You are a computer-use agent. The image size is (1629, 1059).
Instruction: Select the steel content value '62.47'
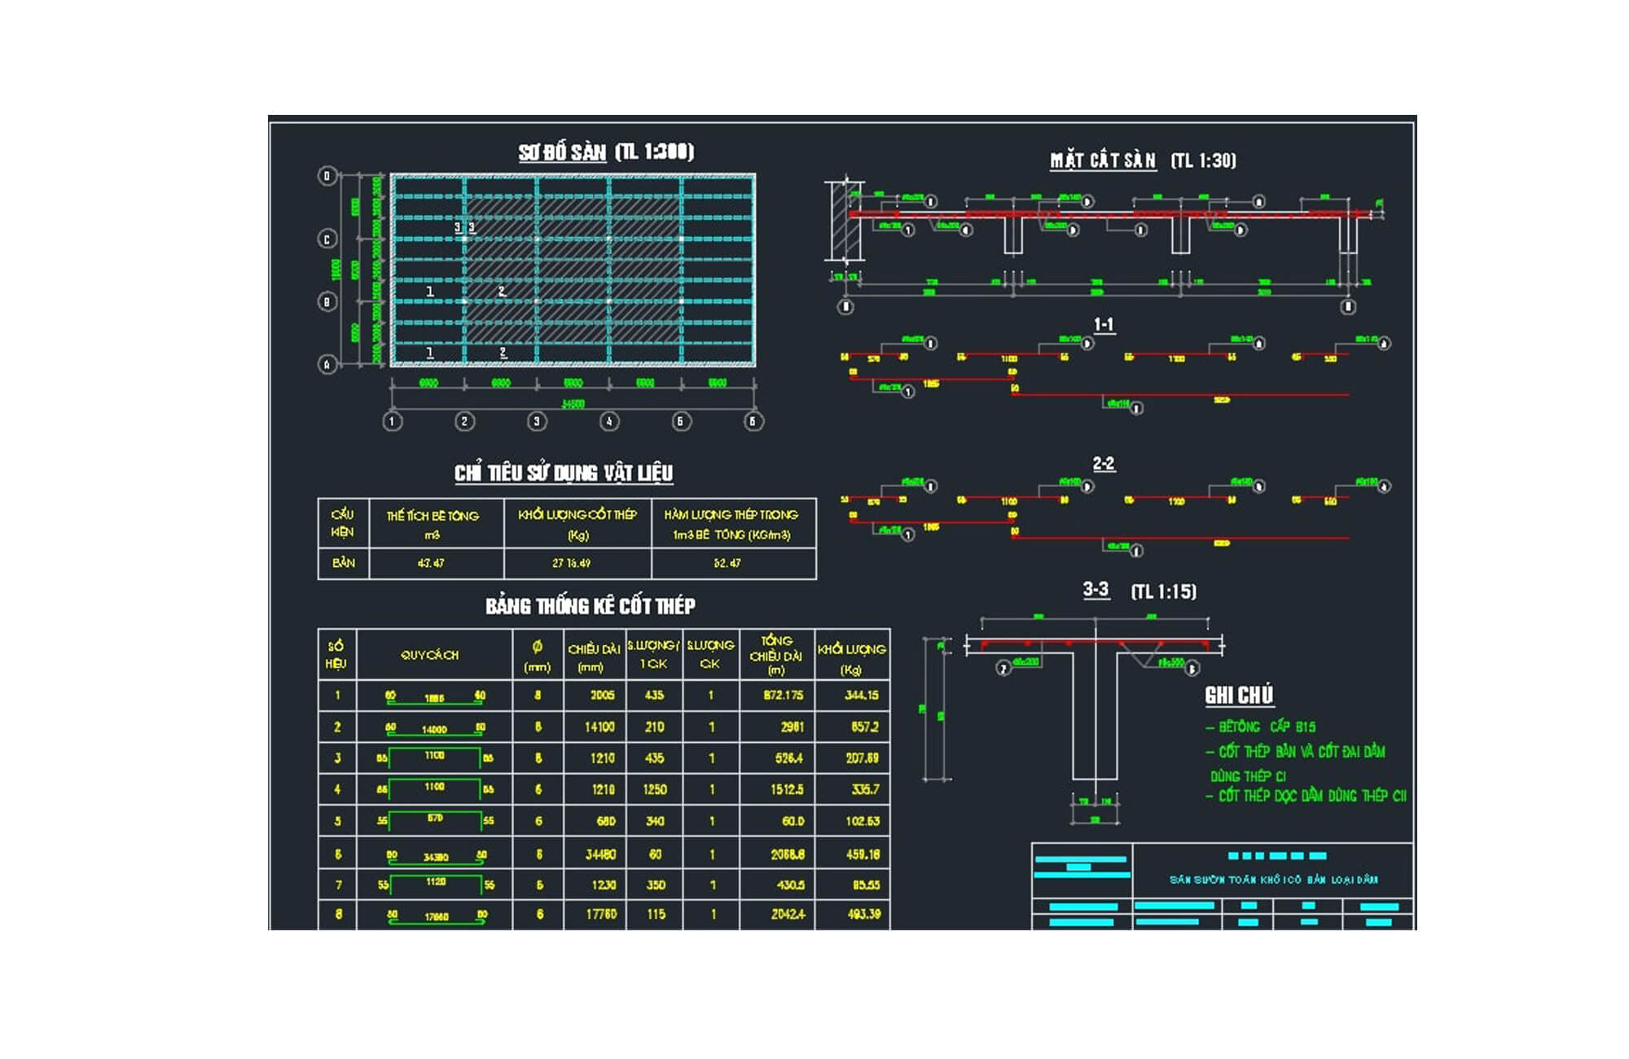click(727, 563)
